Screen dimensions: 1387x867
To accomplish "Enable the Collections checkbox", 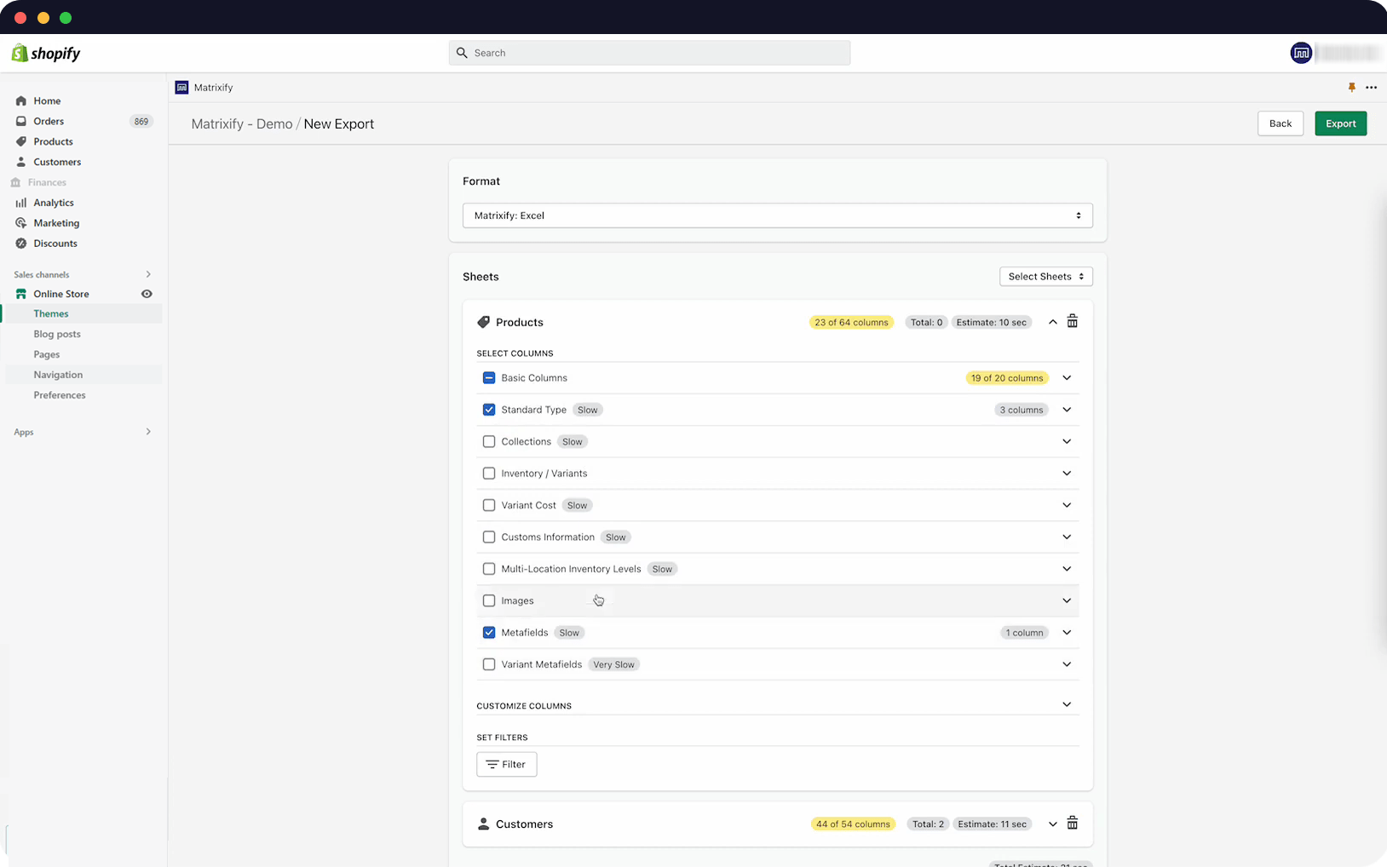I will pyautogui.click(x=489, y=441).
